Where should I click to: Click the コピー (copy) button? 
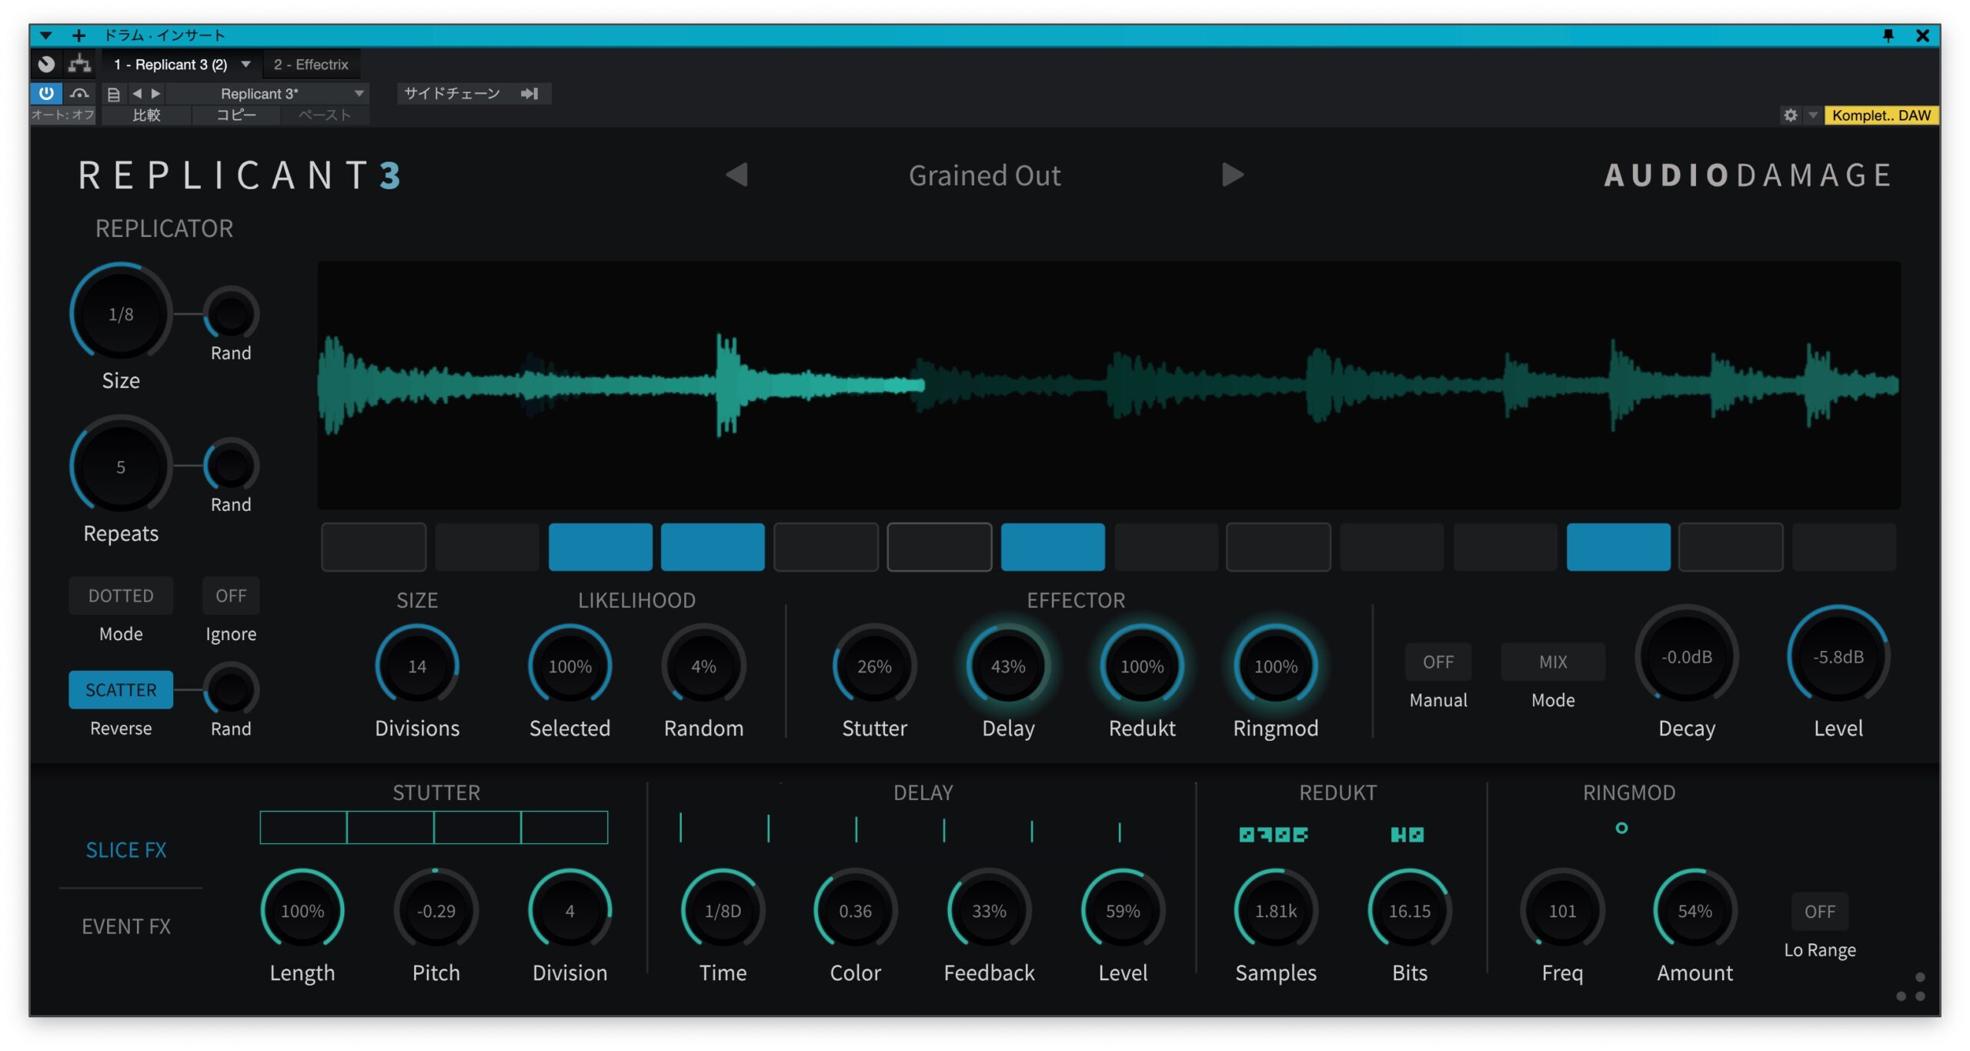click(235, 115)
